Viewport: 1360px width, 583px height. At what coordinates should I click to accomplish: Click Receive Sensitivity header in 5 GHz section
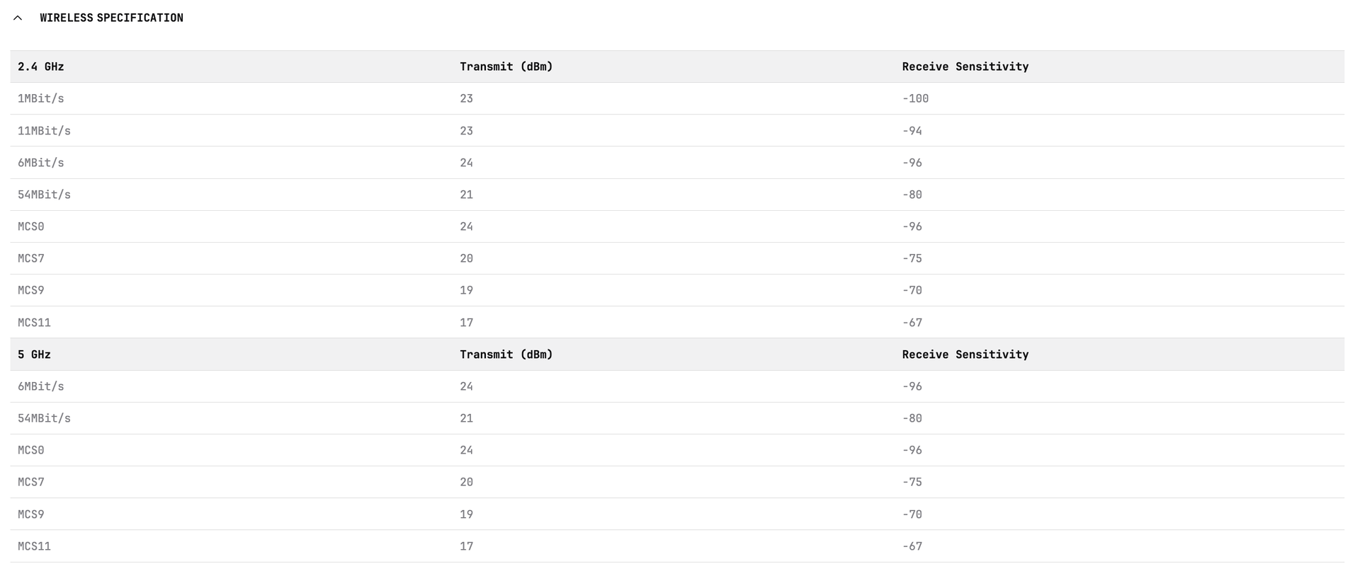pos(965,354)
